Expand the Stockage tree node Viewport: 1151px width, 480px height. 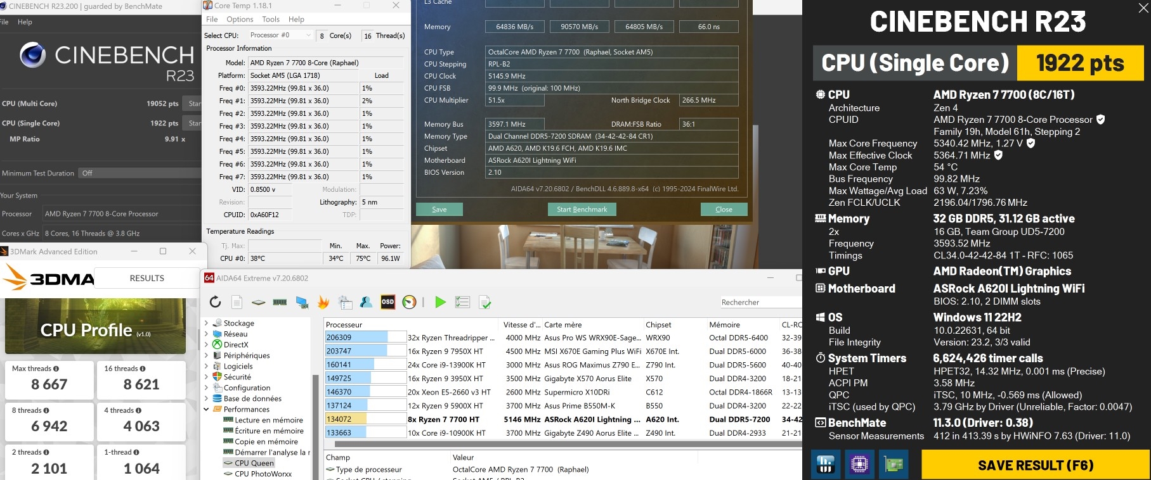pos(206,323)
